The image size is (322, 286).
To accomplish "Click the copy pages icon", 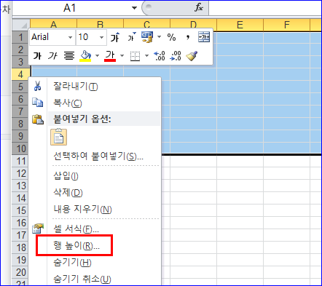I will [x=38, y=103].
